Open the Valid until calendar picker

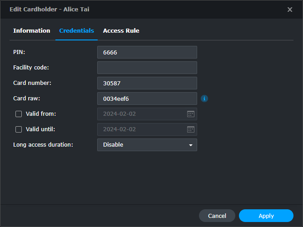click(190, 129)
